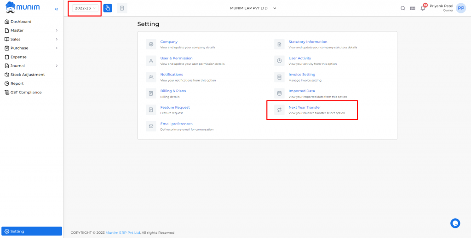The image size is (471, 238).
Task: Open Email preferences link
Action: [x=176, y=124]
